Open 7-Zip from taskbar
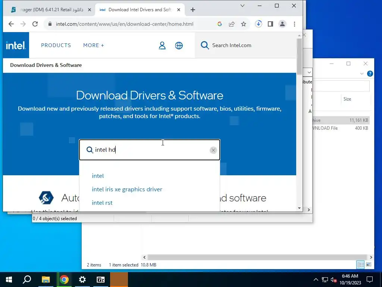Image resolution: width=382 pixels, height=287 pixels. (101, 280)
